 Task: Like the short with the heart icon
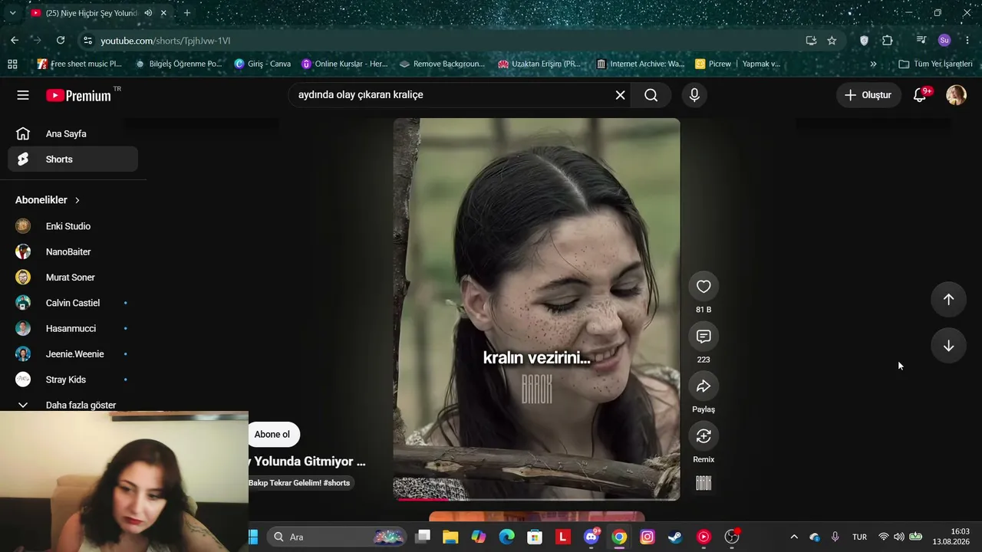click(x=704, y=287)
